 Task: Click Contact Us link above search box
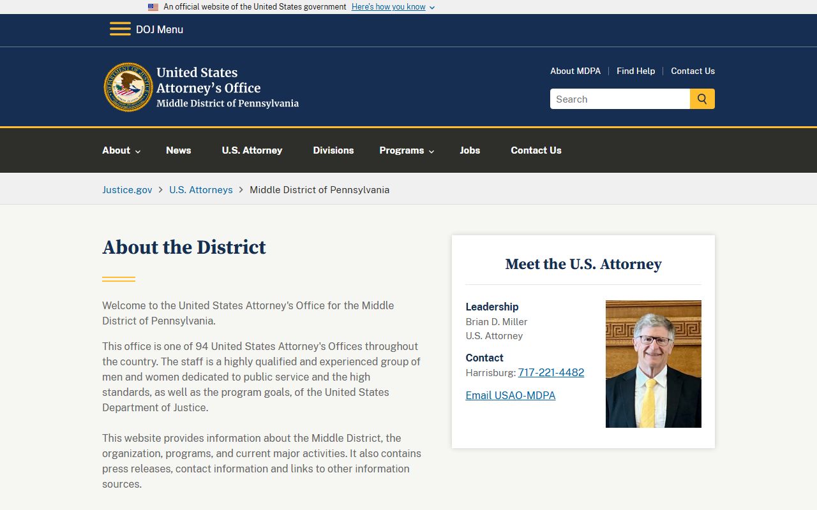[x=693, y=71]
